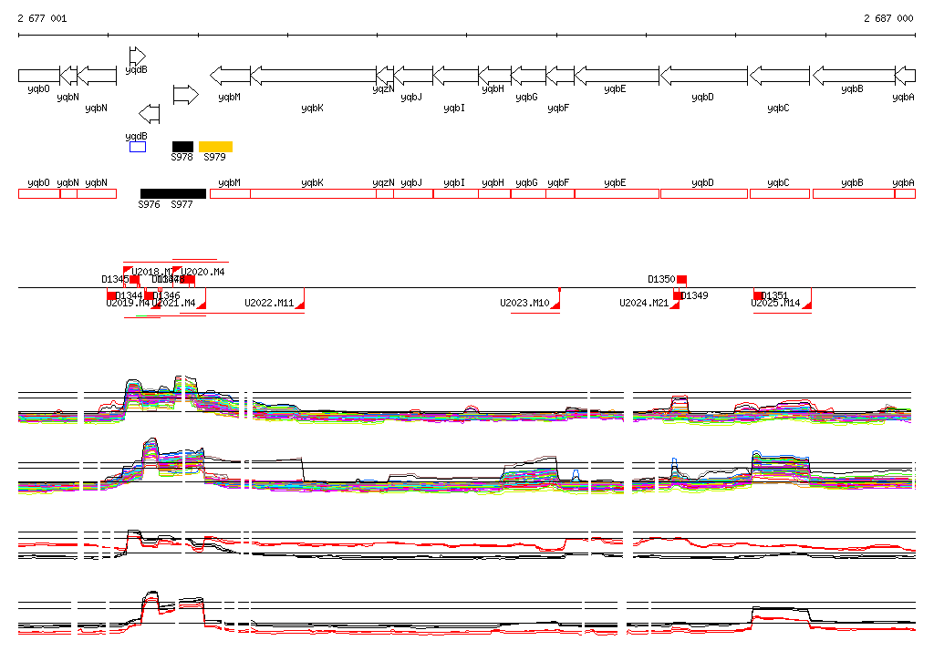934x651 pixels.
Task: Select the D1351 red marker square
Action: [758, 296]
